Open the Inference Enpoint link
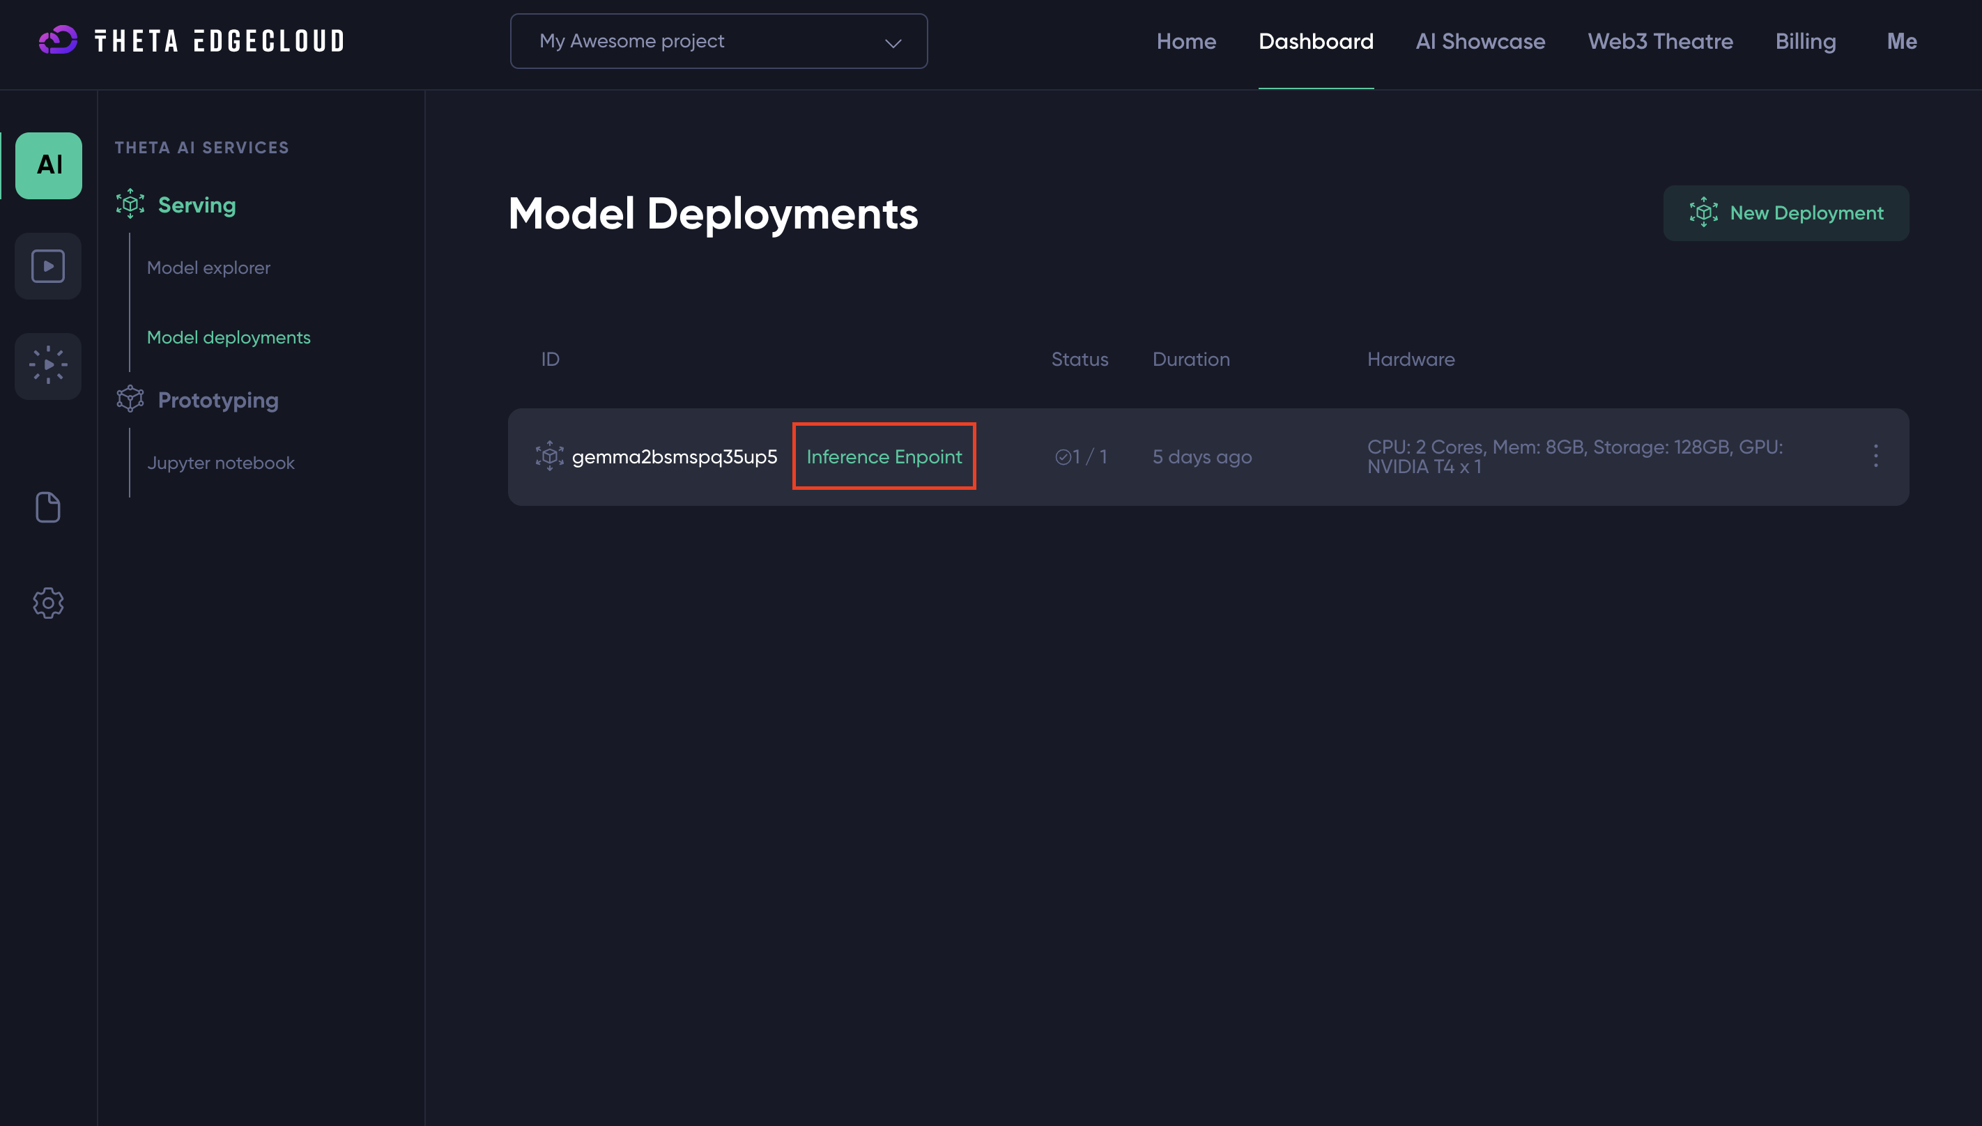 [x=884, y=456]
